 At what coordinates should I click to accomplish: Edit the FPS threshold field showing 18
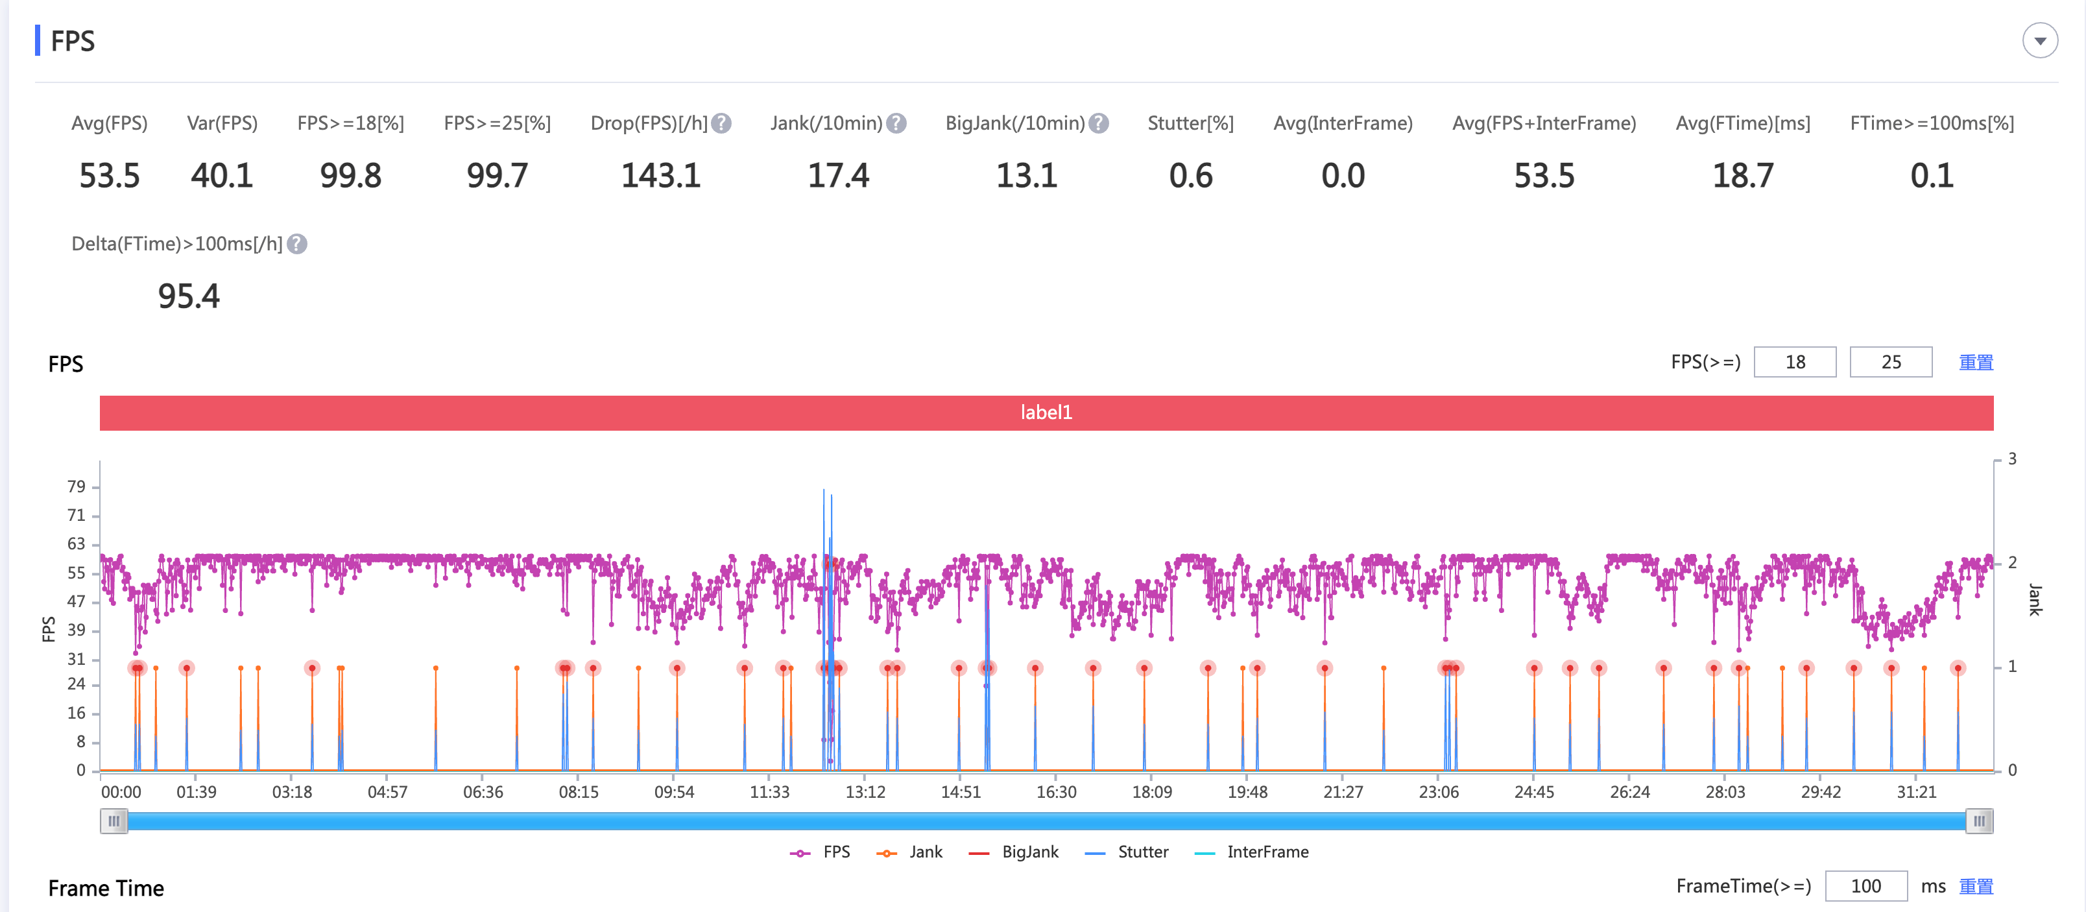(1795, 362)
